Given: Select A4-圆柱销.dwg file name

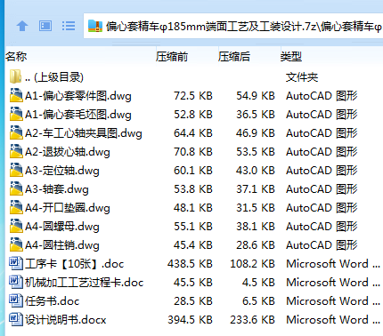Looking at the screenshot, I should 62,245.
